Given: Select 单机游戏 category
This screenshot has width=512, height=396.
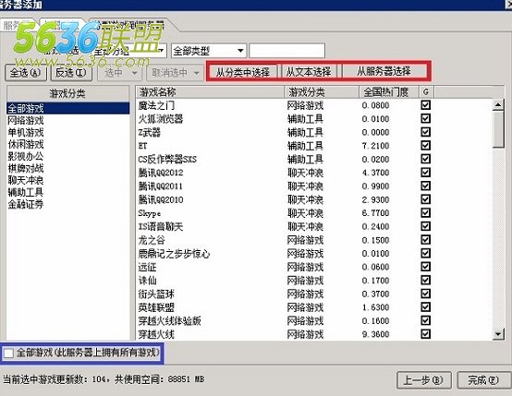Looking at the screenshot, I should 67,132.
